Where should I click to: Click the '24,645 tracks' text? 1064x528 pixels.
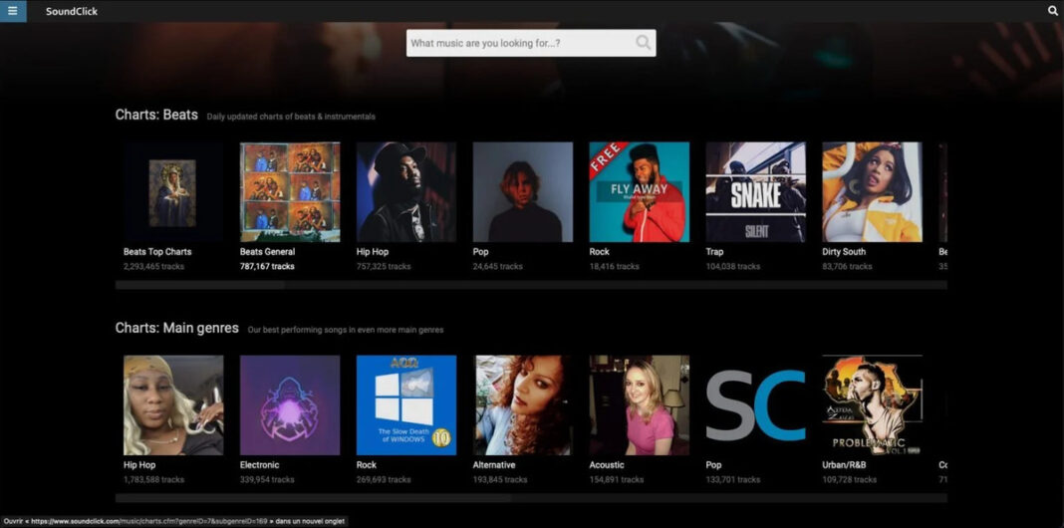point(497,267)
